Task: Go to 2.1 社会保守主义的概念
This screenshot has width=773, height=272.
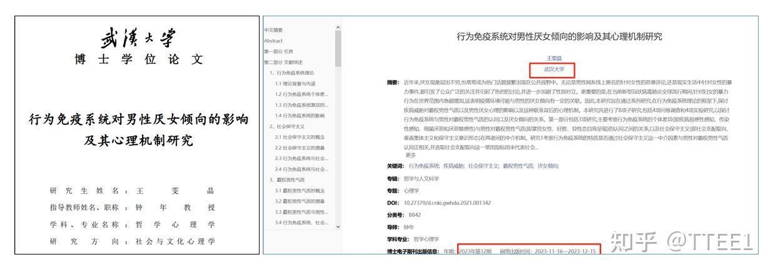Action: pos(300,137)
